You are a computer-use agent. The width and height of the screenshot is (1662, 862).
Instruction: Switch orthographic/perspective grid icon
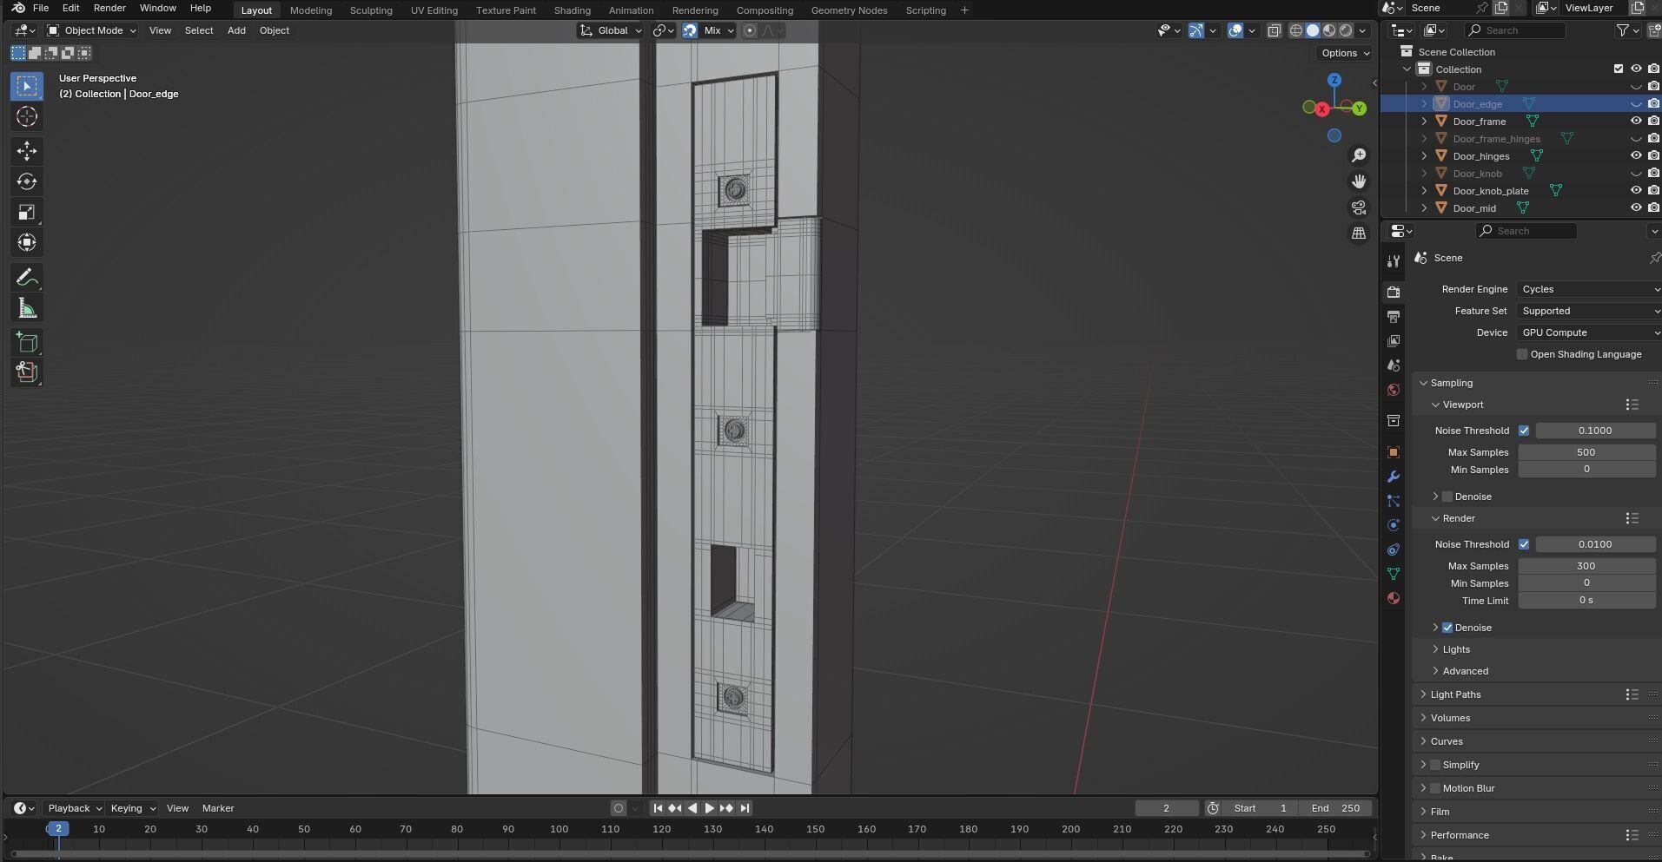(1359, 234)
